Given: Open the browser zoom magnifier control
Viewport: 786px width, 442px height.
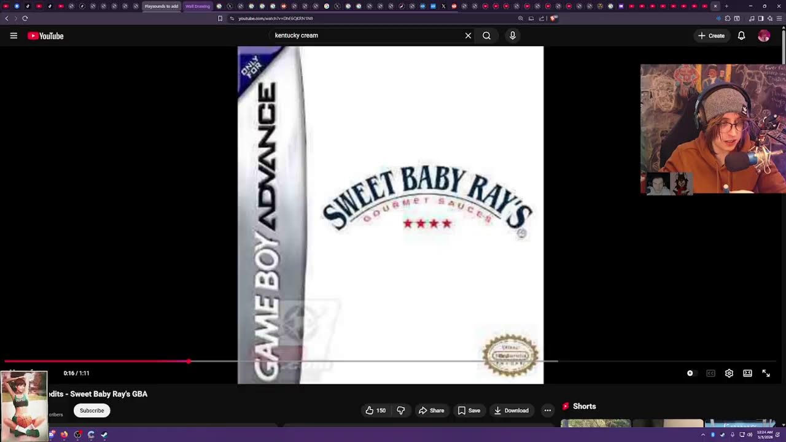Looking at the screenshot, I should [521, 18].
